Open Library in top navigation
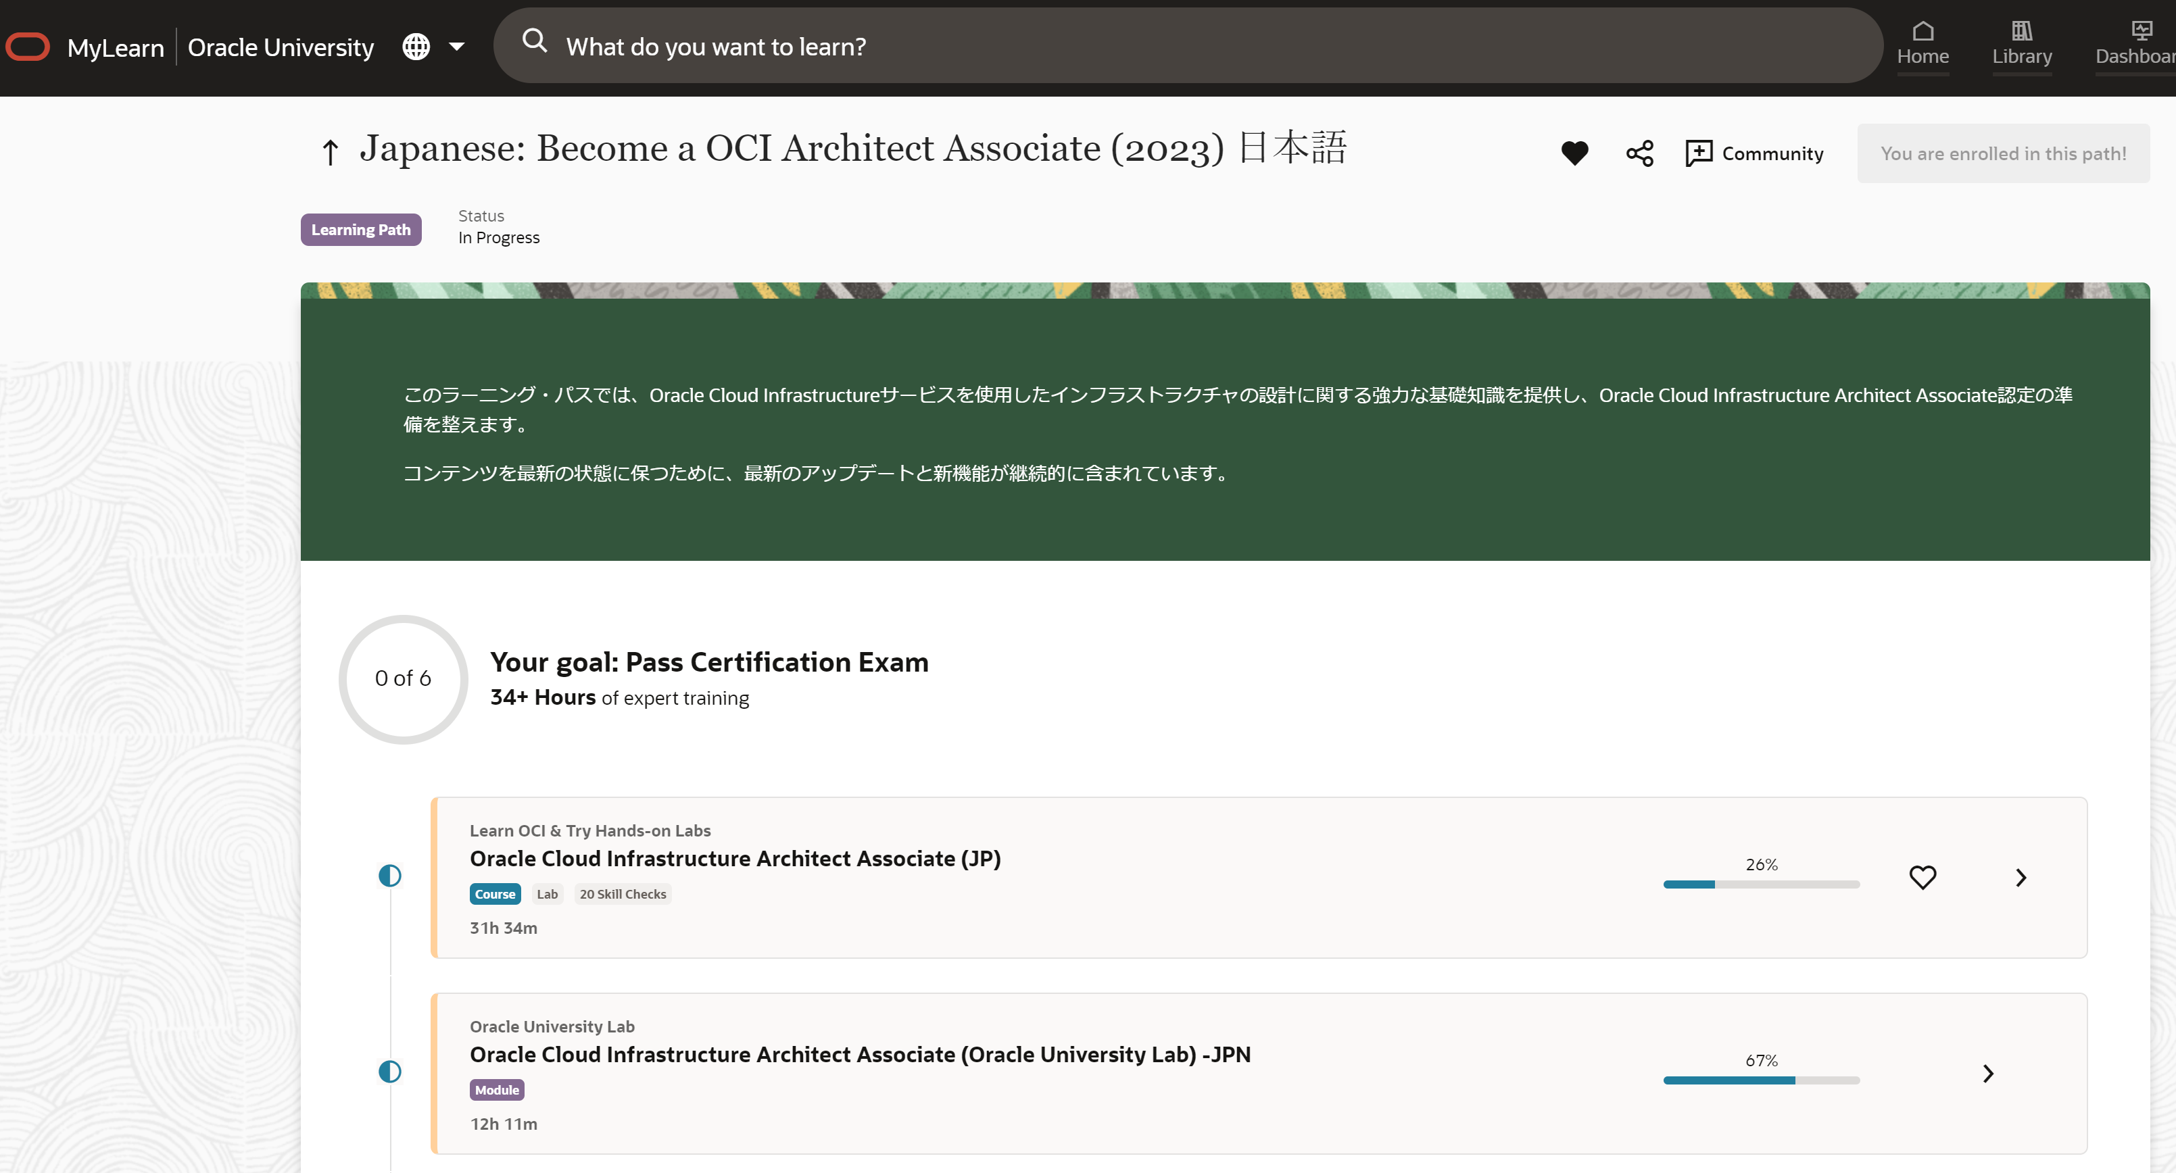Image resolution: width=2176 pixels, height=1173 pixels. (x=2021, y=44)
